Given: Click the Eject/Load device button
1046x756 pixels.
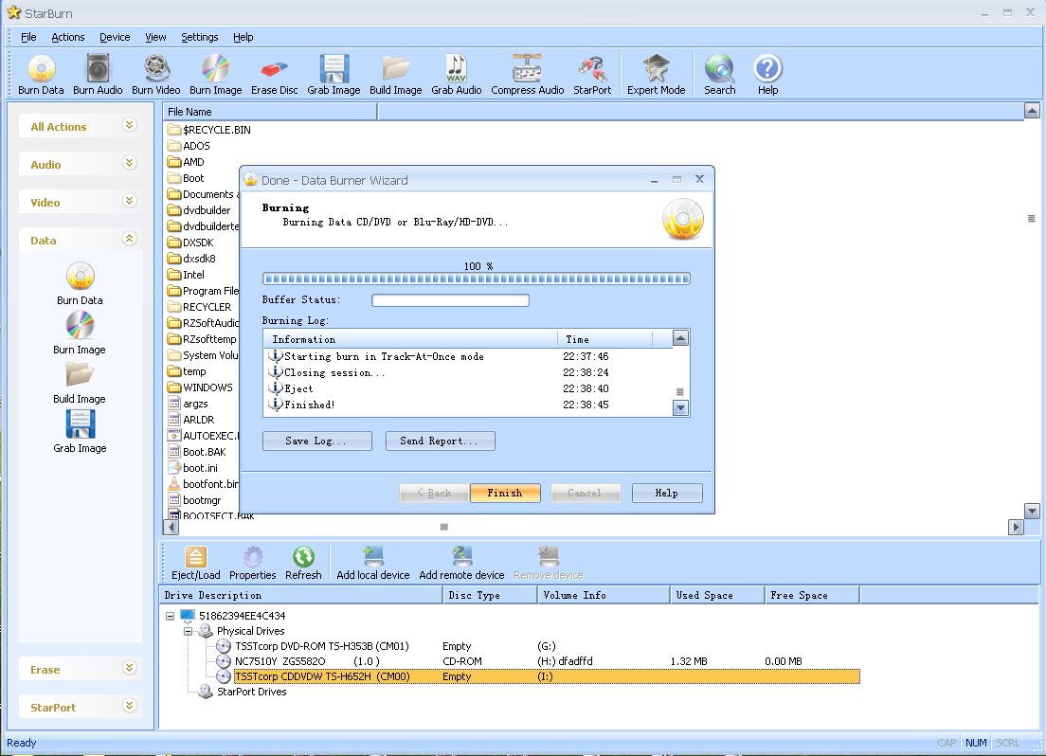Looking at the screenshot, I should pyautogui.click(x=195, y=563).
